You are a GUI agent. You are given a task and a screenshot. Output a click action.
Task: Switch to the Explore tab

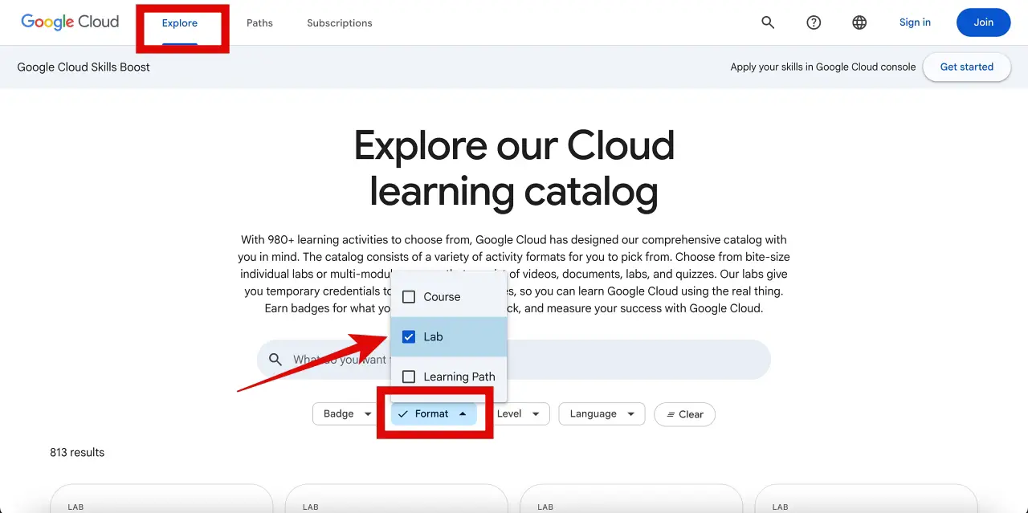click(x=180, y=23)
